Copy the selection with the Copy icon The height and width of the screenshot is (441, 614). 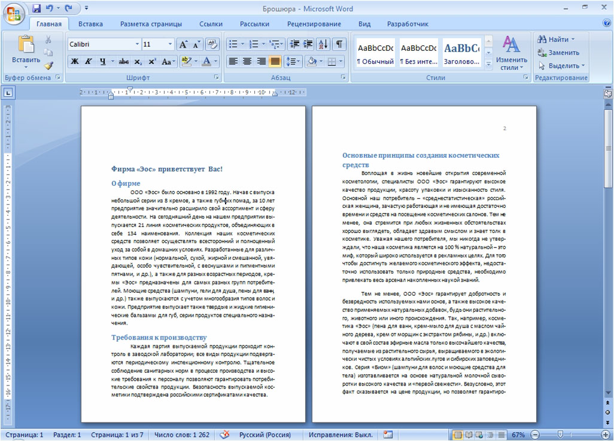tap(48, 53)
